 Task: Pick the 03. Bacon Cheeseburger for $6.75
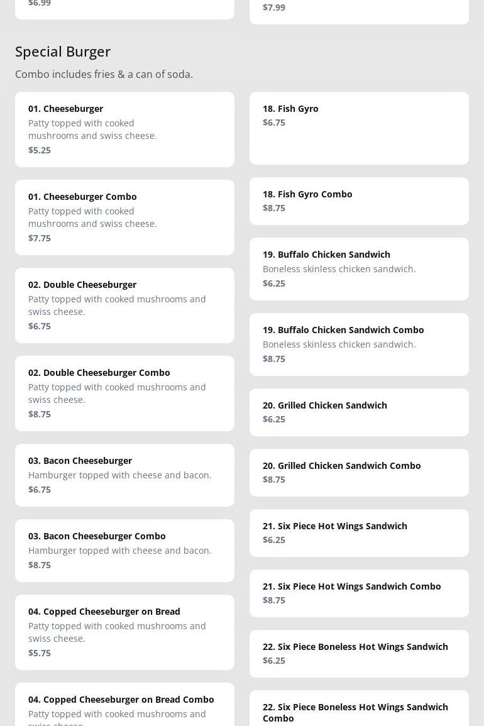pyautogui.click(x=124, y=475)
